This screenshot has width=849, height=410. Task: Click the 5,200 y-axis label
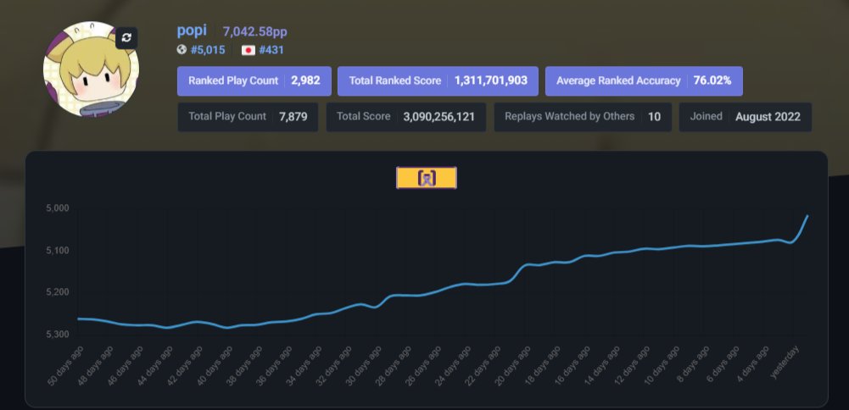tap(58, 292)
